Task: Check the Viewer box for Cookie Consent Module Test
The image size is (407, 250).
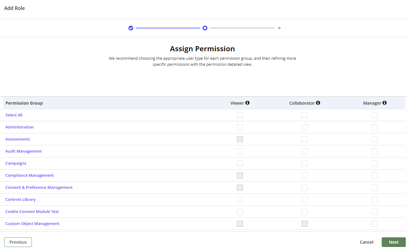Action: coord(240,211)
